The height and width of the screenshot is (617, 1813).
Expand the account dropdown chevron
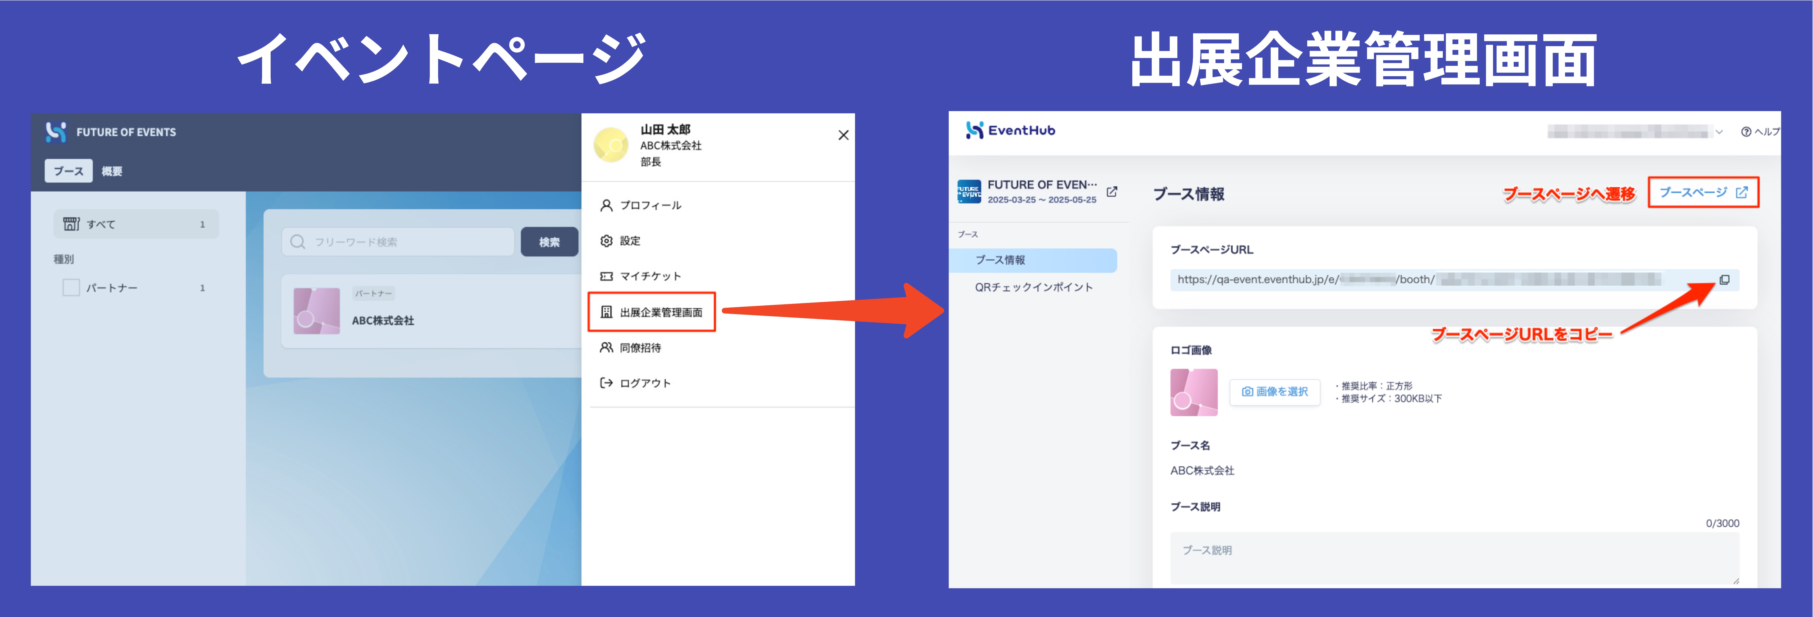click(1719, 132)
